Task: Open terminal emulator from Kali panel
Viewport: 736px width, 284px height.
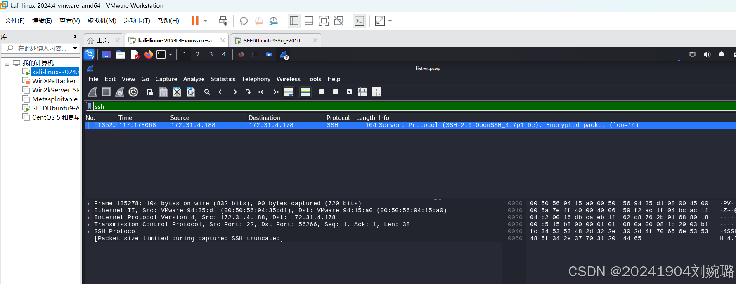Action: click(x=161, y=54)
